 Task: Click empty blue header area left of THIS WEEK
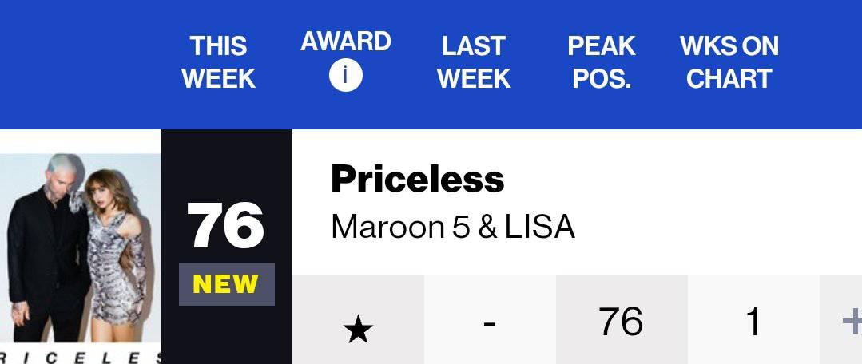point(82,64)
